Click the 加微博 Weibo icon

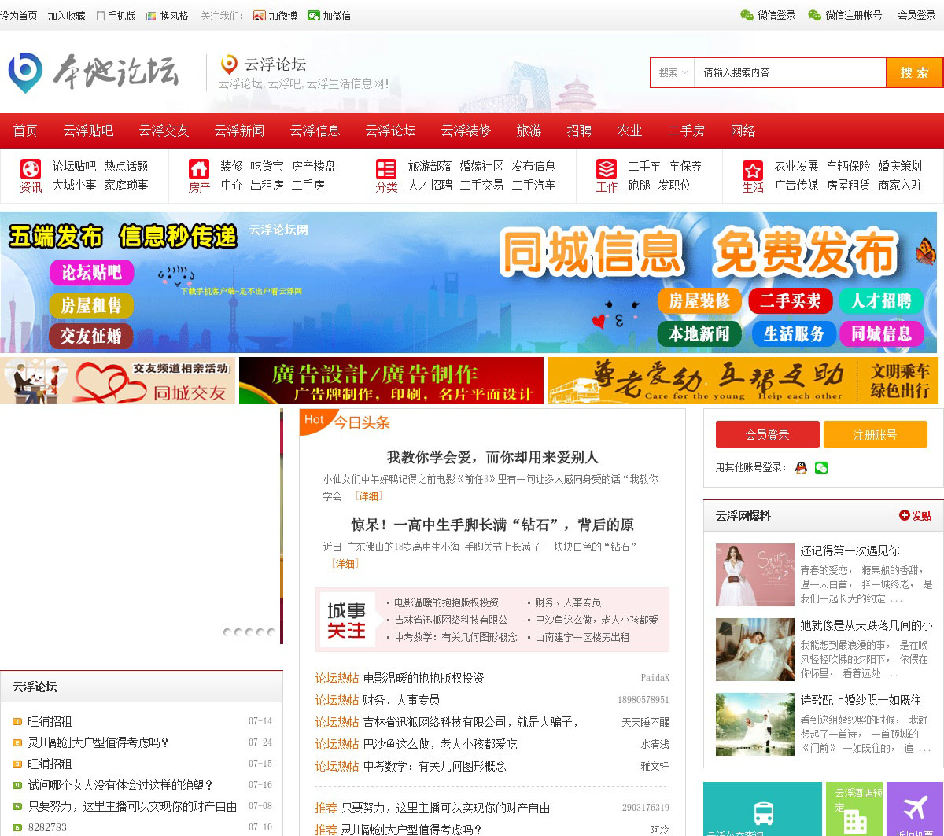tap(260, 16)
